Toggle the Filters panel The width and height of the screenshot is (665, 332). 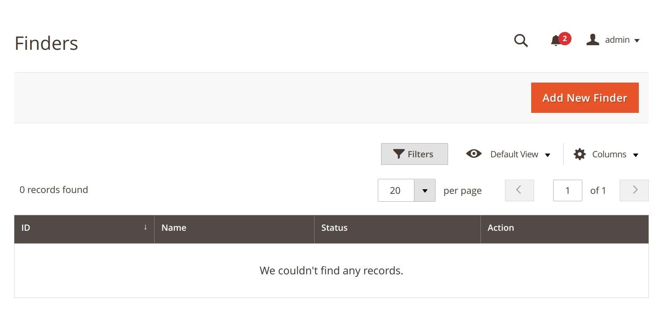pyautogui.click(x=414, y=154)
